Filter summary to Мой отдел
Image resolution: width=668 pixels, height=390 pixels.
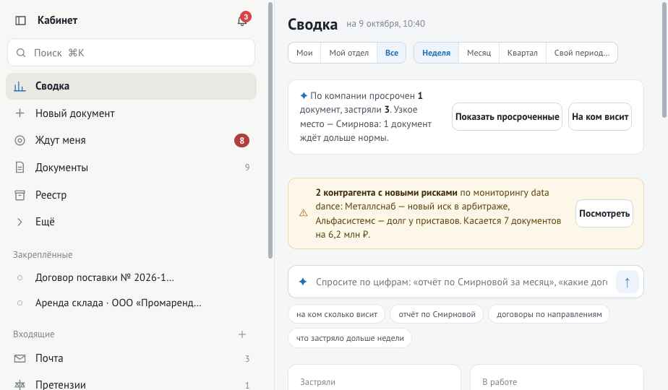point(349,53)
